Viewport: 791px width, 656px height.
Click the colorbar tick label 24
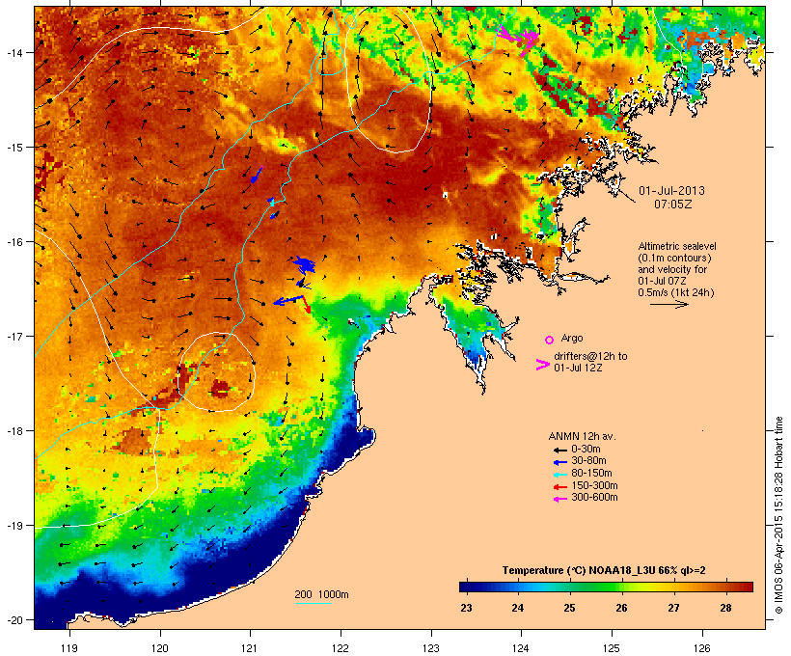[518, 608]
